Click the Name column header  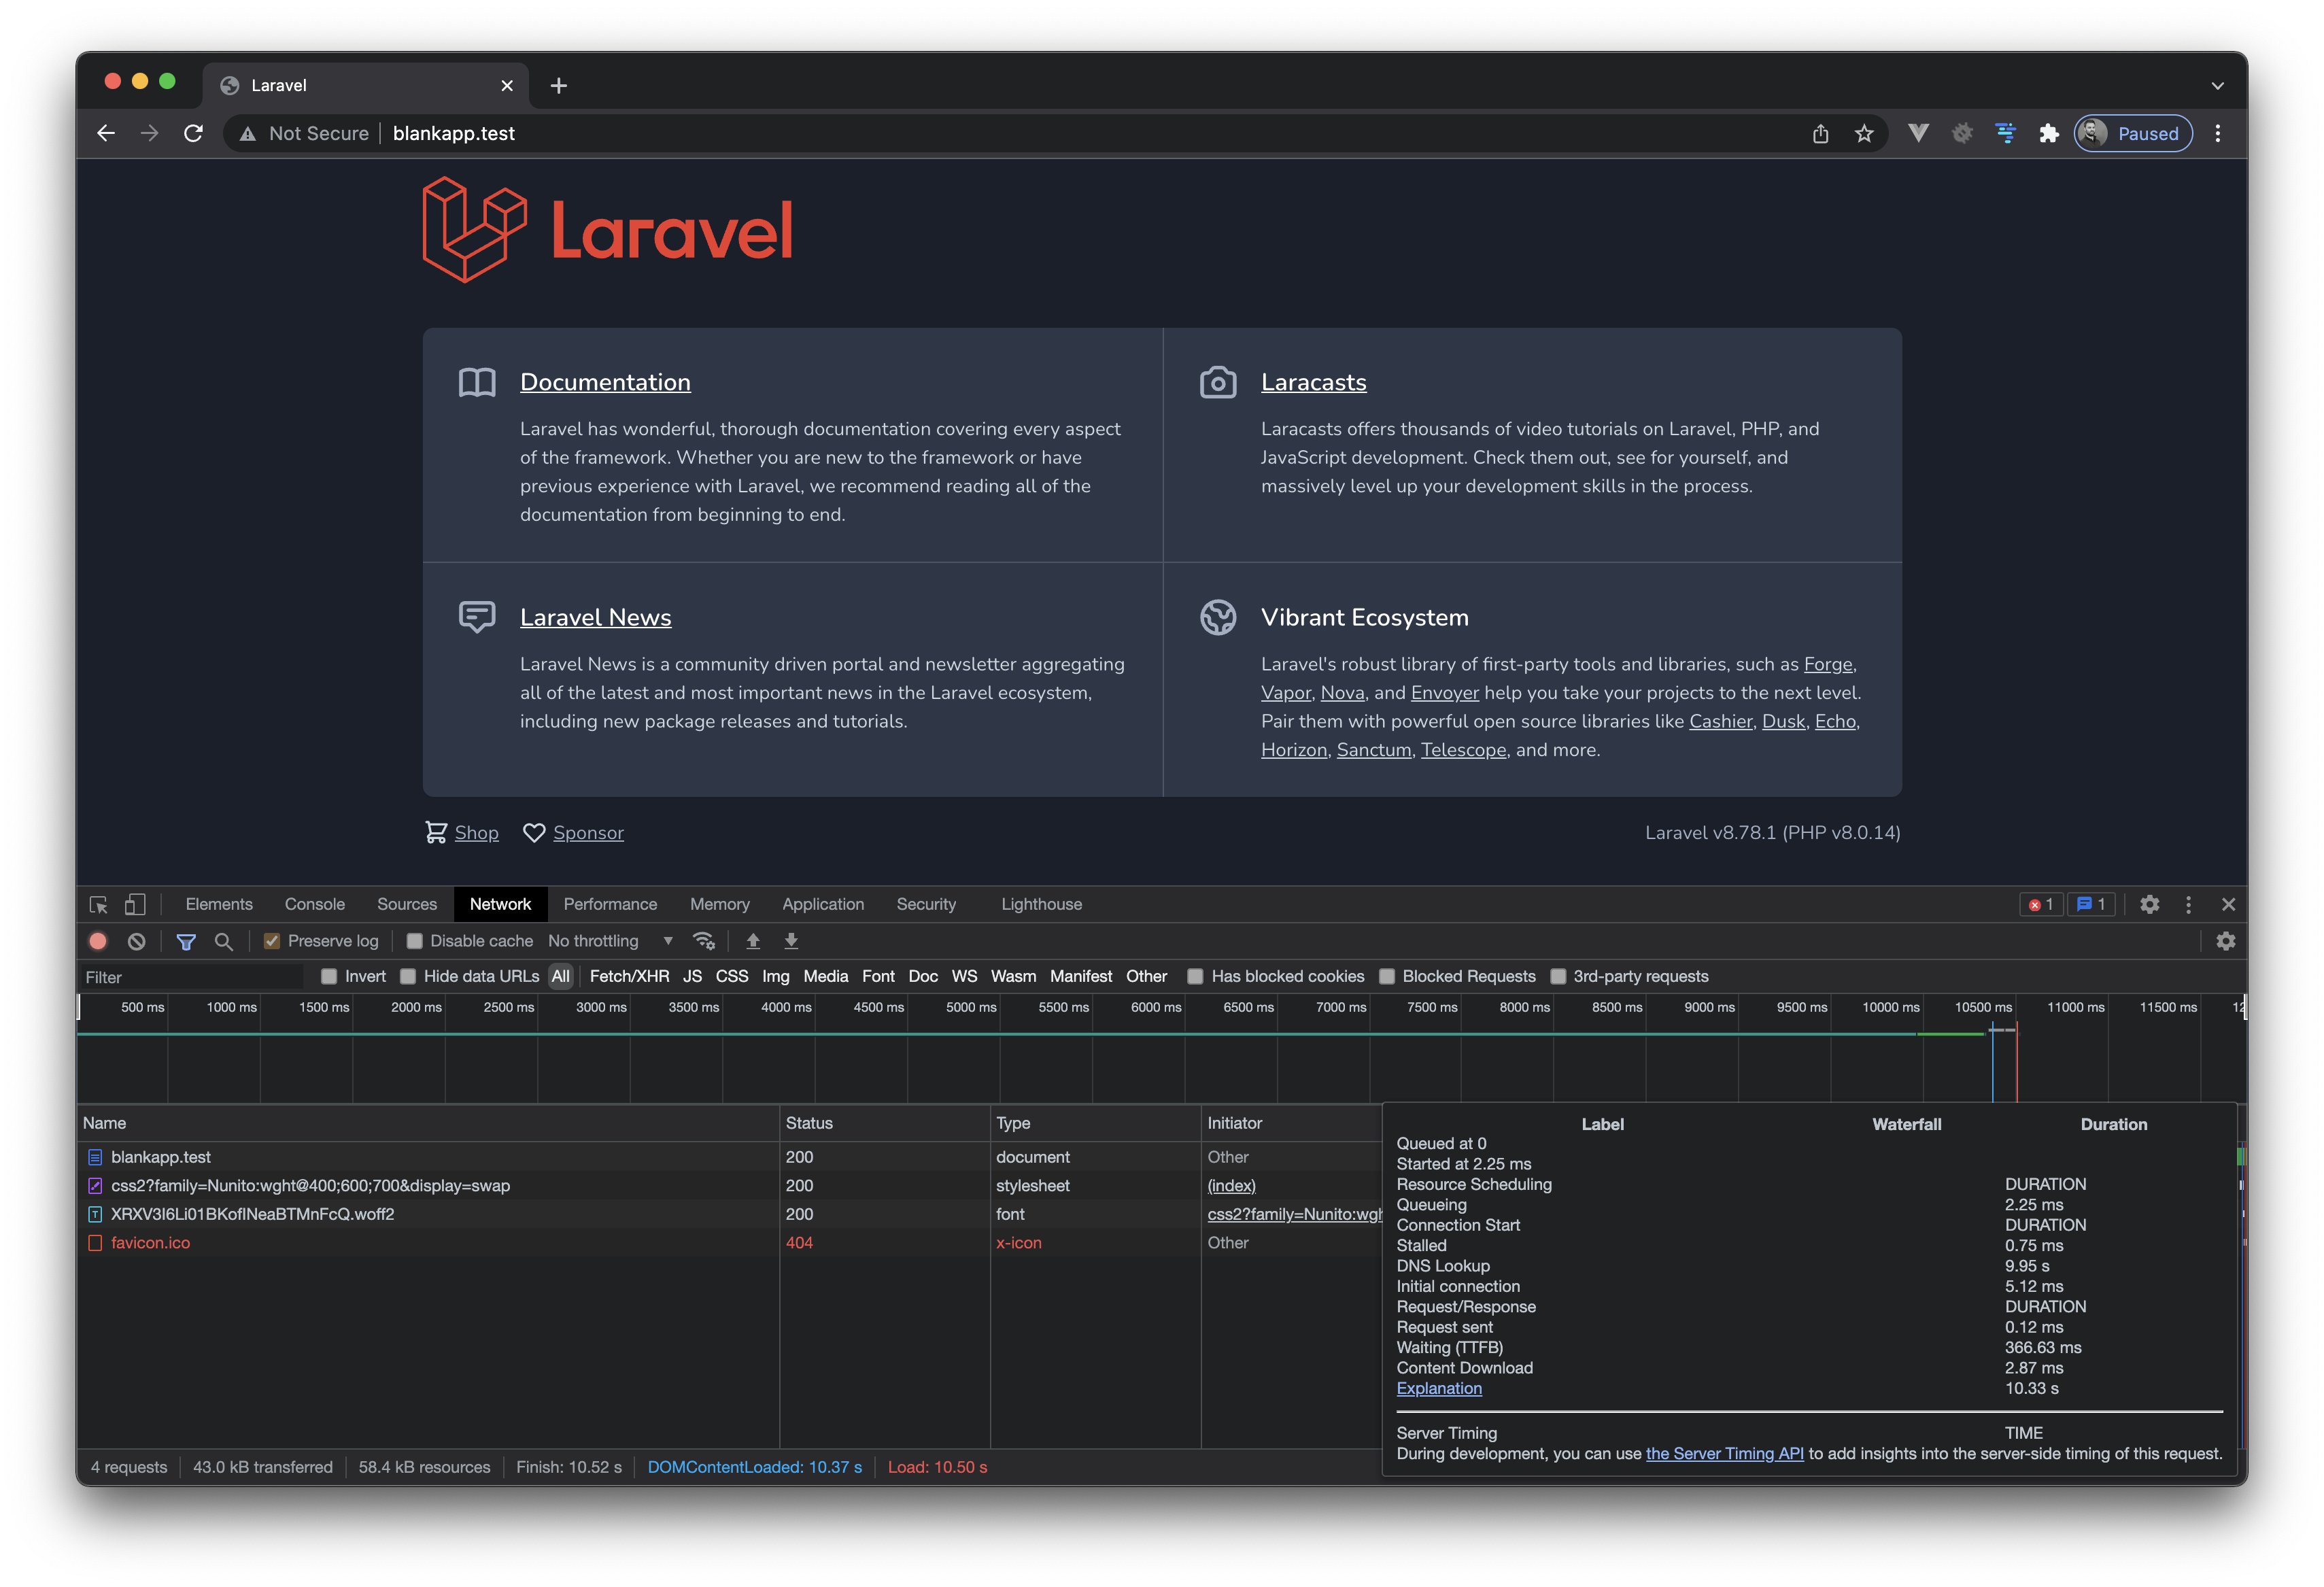coord(428,1123)
